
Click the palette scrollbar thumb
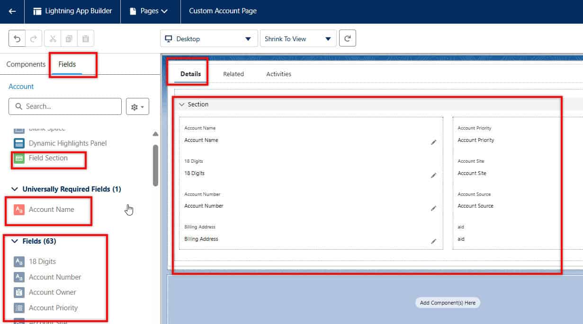tap(155, 165)
